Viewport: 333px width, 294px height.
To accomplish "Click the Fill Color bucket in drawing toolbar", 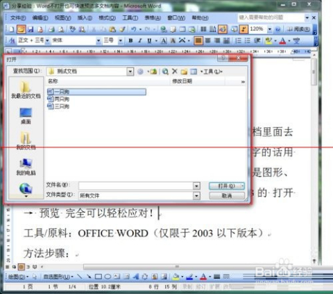I will [x=176, y=277].
